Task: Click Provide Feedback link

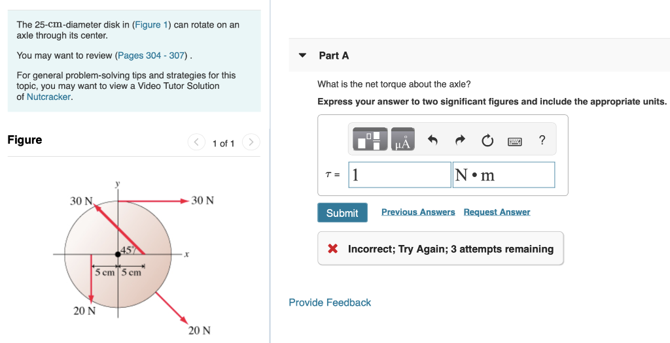Action: pos(330,302)
